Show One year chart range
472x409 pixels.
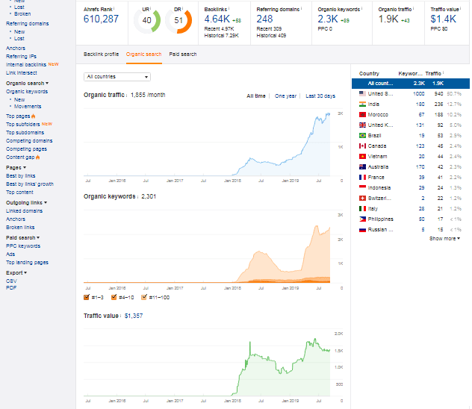point(286,96)
